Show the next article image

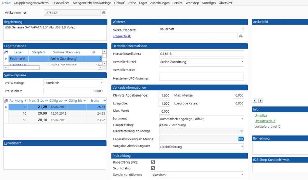(260, 101)
